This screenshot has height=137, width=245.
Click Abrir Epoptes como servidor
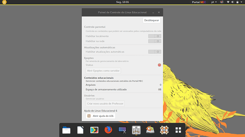pos(103,70)
